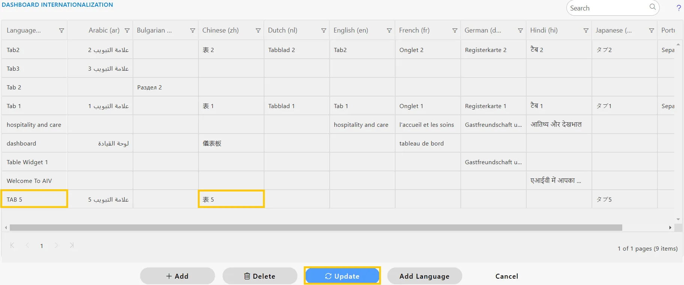Select 'Tabblad 2' Dutch cell
Image resolution: width=684 pixels, height=285 pixels.
click(297, 50)
